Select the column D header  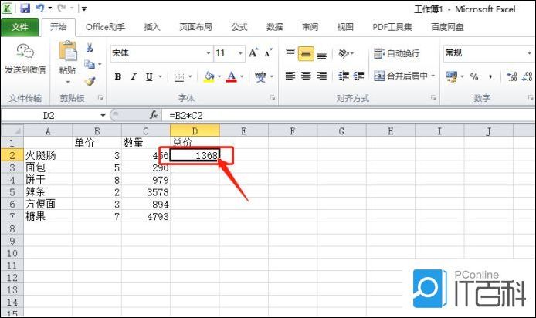(195, 130)
